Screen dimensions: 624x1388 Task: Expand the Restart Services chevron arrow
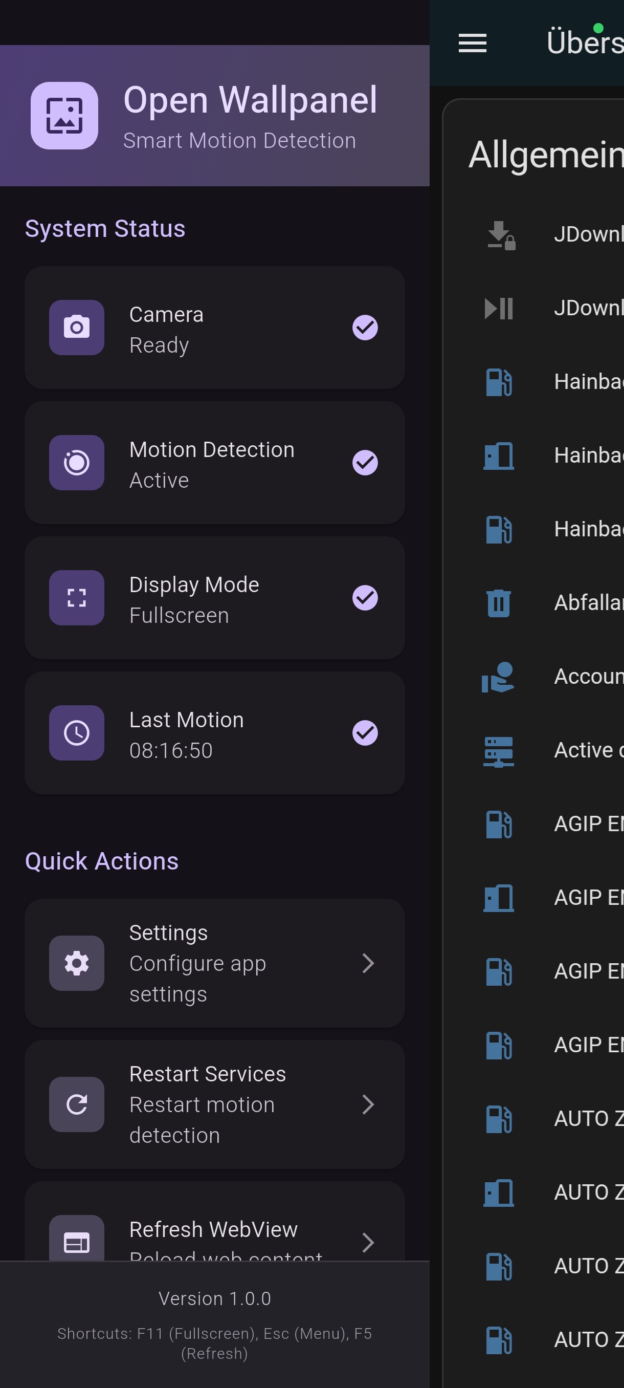[368, 1104]
